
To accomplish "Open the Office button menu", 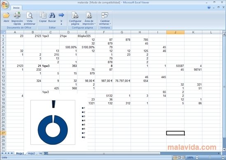I will (x=5, y=5).
